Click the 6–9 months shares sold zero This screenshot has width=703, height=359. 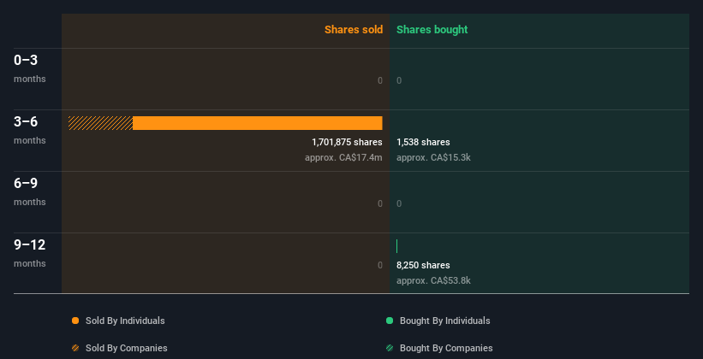pos(380,203)
